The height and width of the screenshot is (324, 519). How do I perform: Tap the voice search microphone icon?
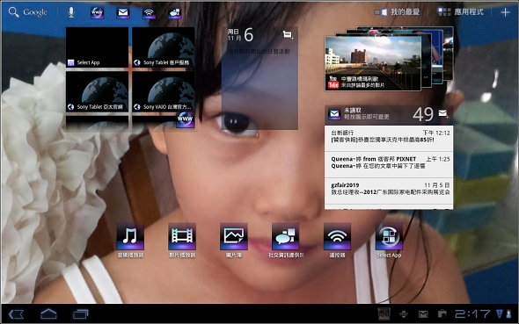click(71, 12)
